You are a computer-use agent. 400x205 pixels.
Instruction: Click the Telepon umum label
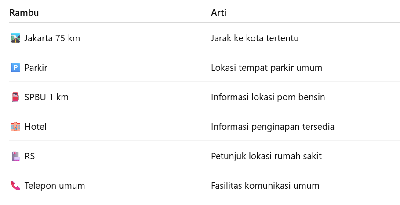pyautogui.click(x=55, y=186)
